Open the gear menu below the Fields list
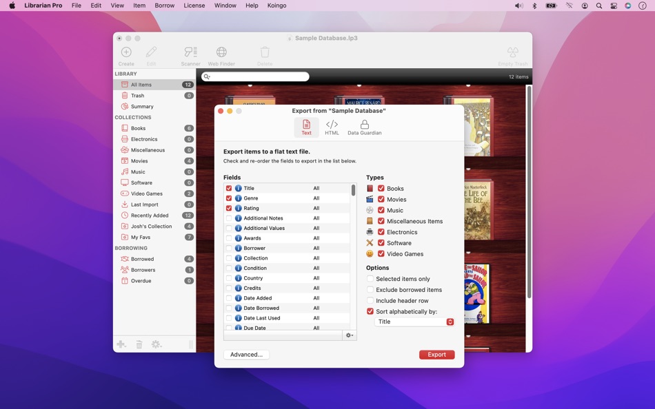655x409 pixels. click(x=348, y=335)
